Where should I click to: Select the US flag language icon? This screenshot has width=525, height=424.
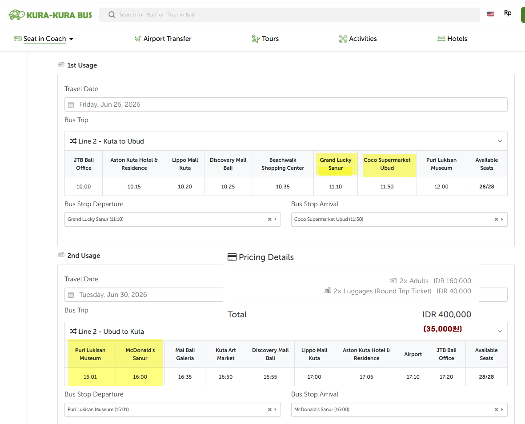coord(490,14)
